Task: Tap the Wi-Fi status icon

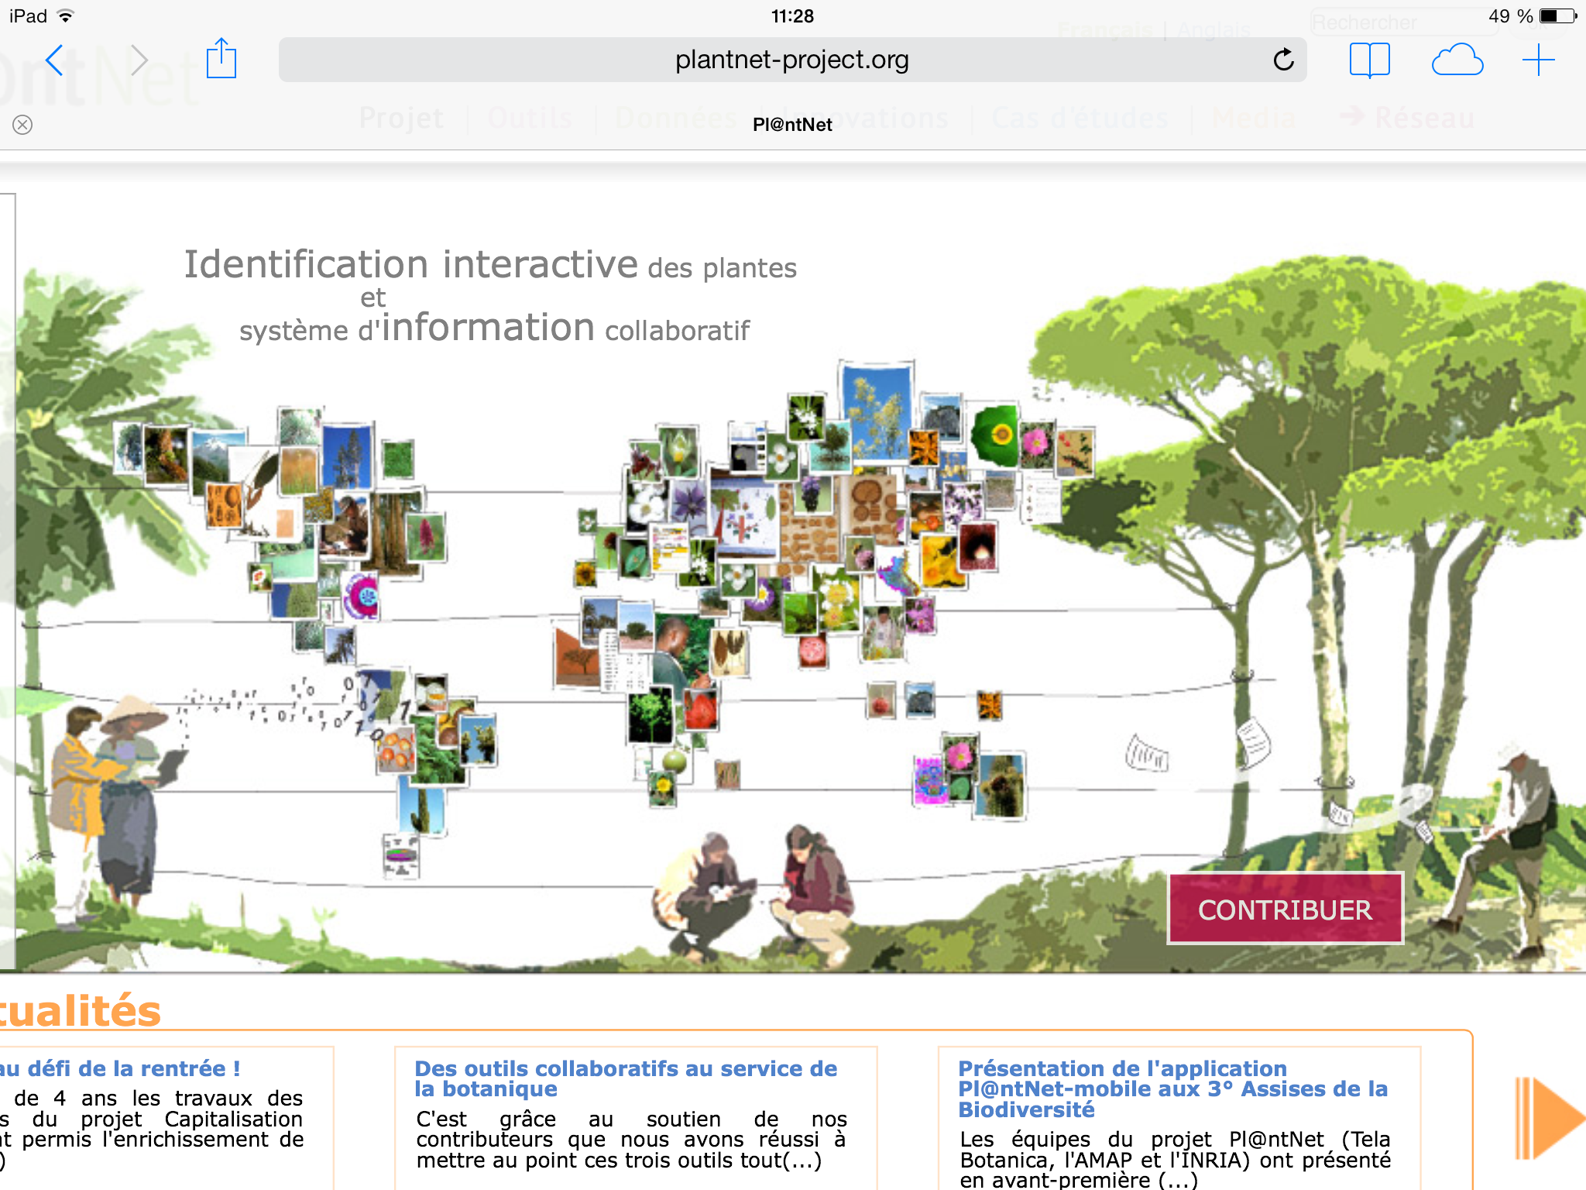Action: [x=66, y=15]
